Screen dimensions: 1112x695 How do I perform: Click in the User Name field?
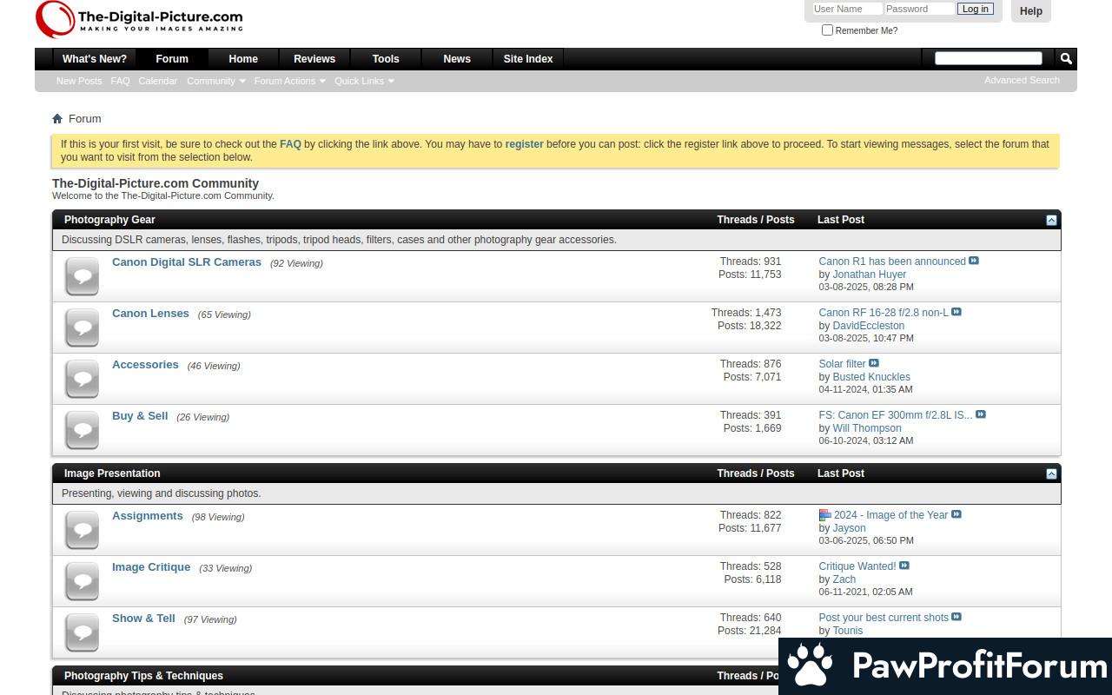coord(847,9)
